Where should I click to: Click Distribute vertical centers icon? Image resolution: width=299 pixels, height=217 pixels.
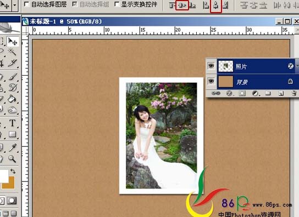point(253,5)
